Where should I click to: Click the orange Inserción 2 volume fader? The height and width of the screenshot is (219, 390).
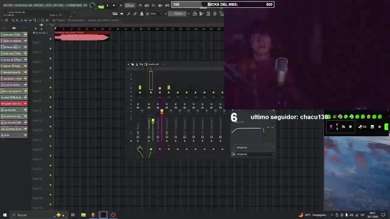click(x=162, y=112)
